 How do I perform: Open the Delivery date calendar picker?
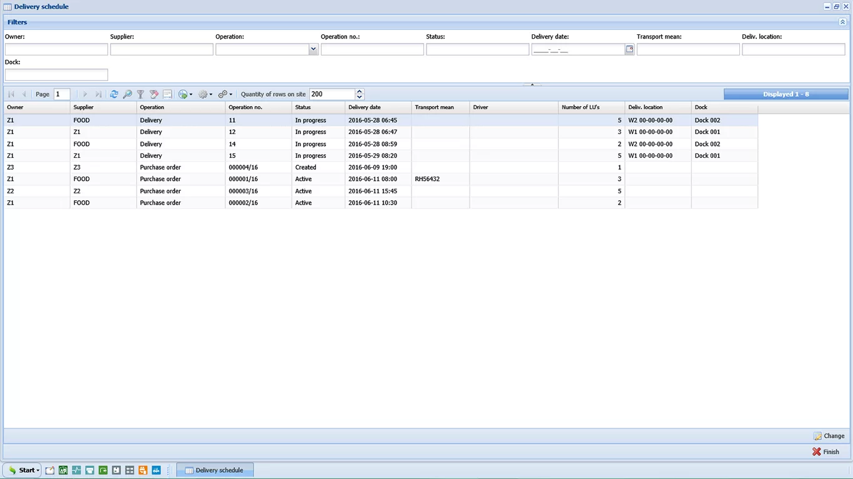[629, 49]
